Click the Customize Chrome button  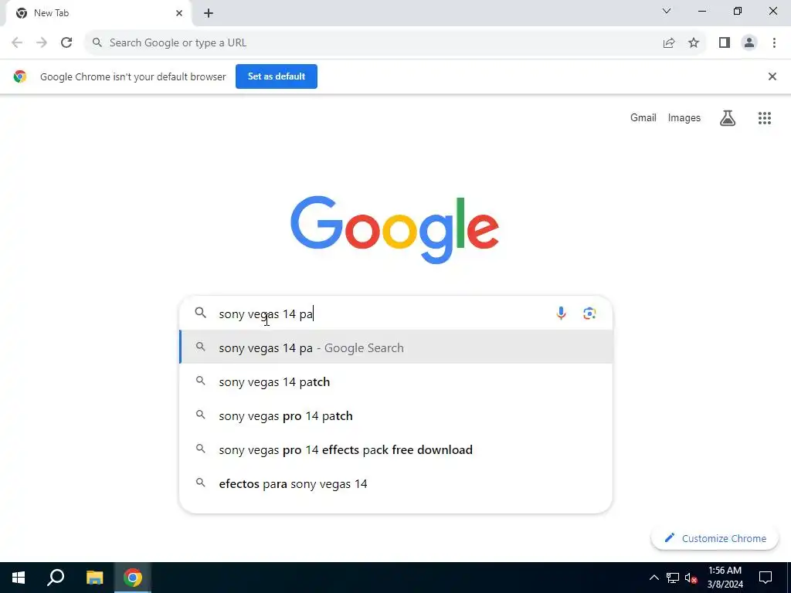(x=715, y=538)
